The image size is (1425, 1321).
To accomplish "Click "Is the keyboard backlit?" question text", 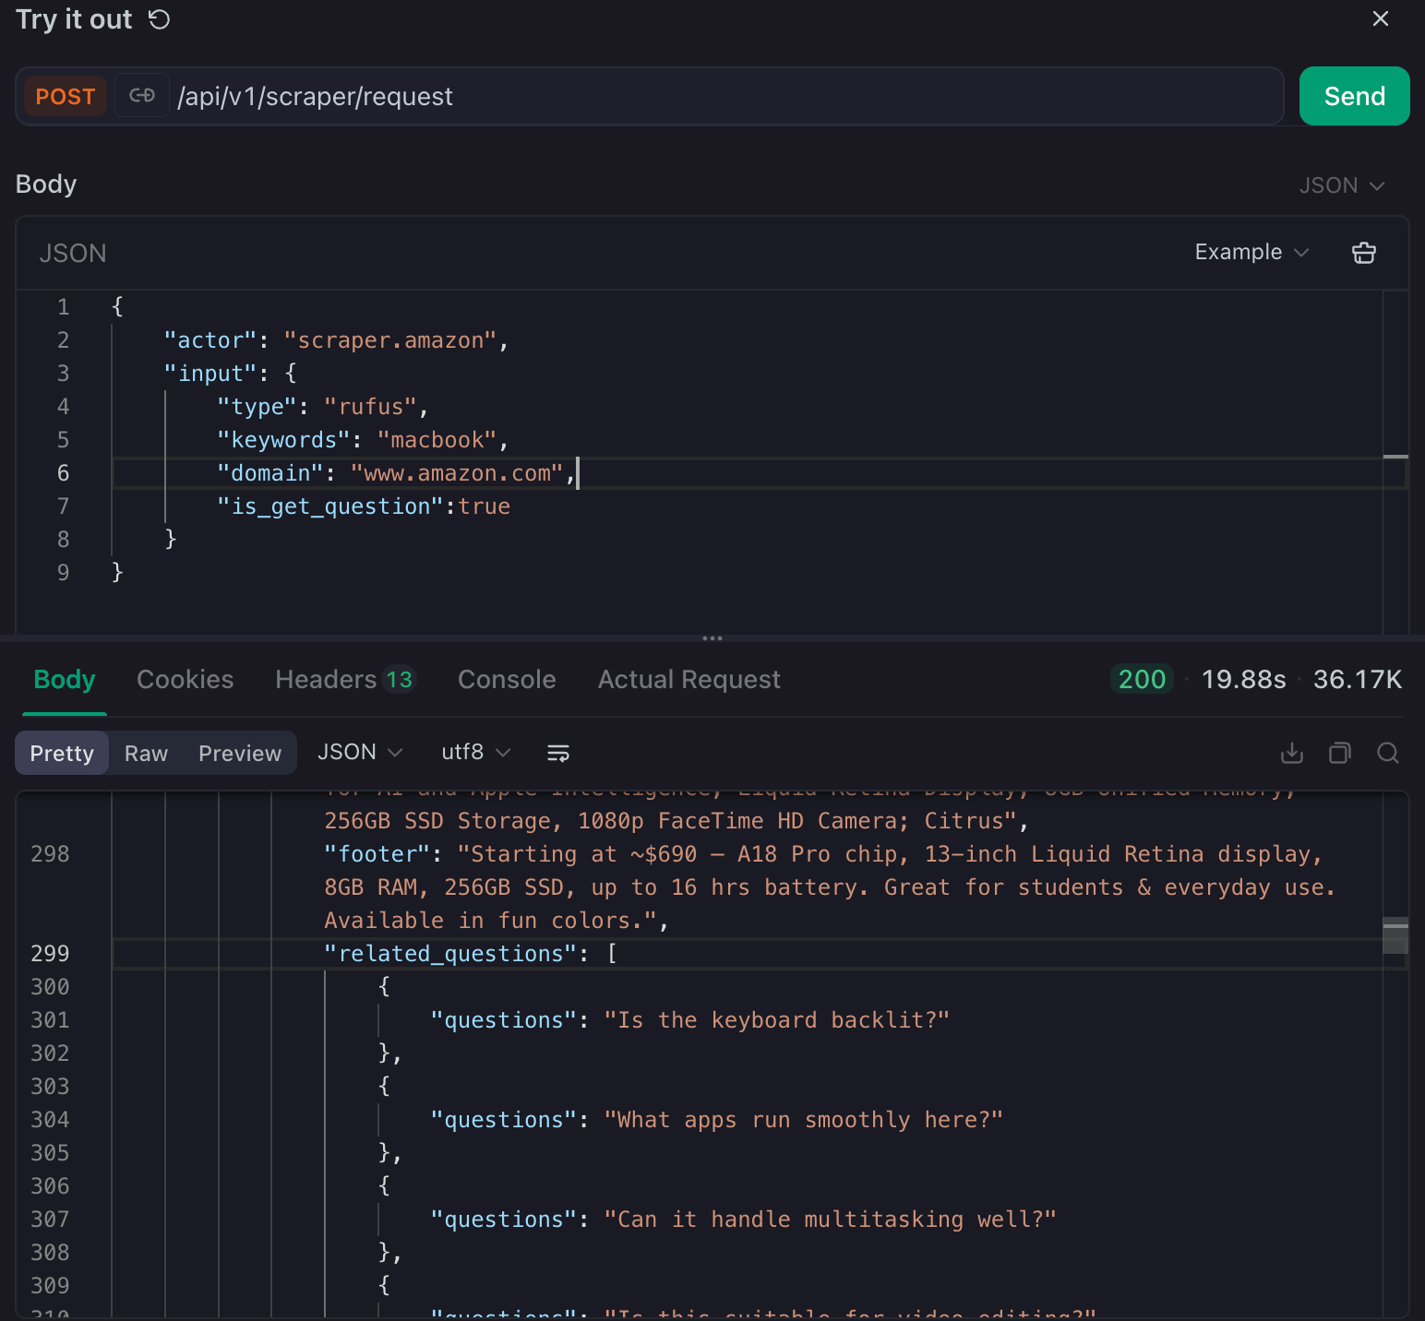I will (776, 1020).
